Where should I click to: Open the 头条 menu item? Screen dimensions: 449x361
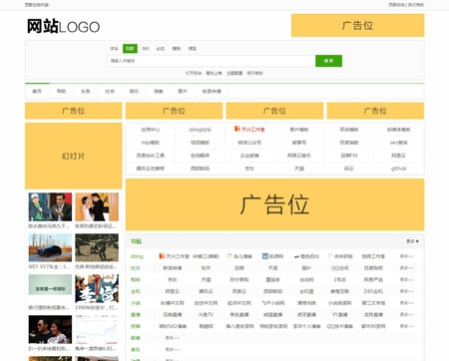tap(86, 91)
